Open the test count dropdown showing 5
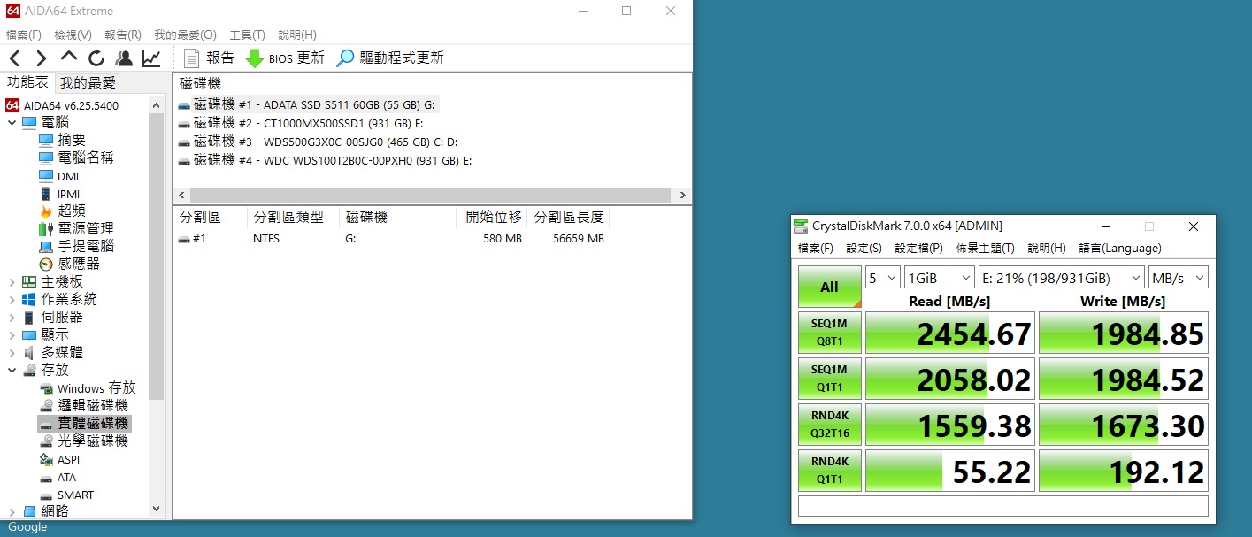The height and width of the screenshot is (537, 1252). (x=882, y=277)
